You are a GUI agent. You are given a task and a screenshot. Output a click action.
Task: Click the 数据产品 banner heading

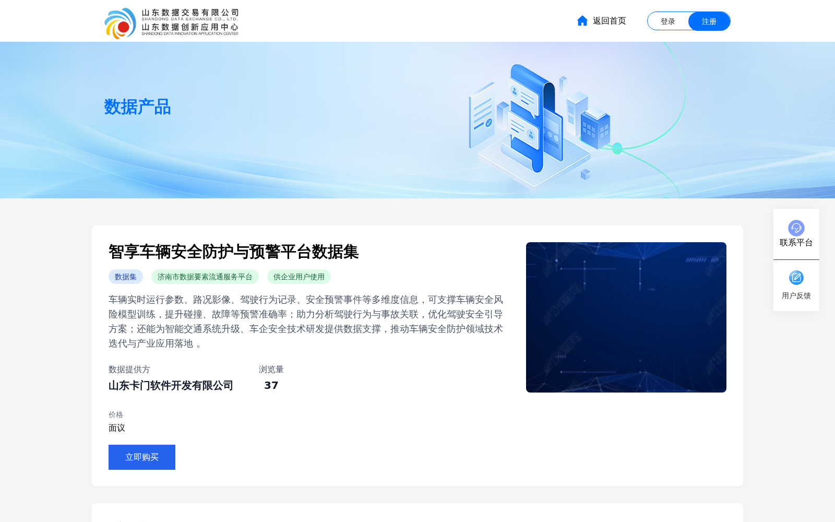[137, 107]
